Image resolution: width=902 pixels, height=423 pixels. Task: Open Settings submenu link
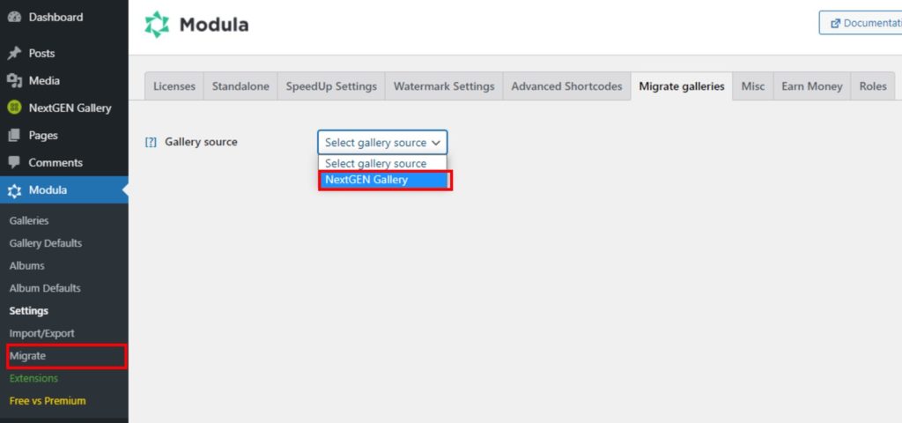pos(29,311)
